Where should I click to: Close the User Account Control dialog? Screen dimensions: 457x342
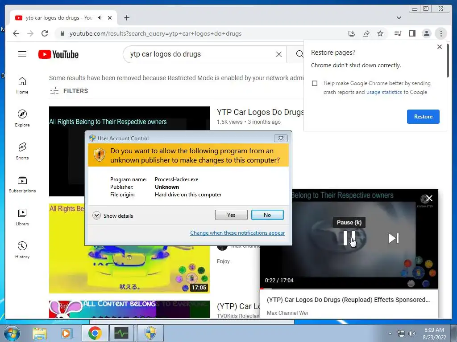click(281, 138)
